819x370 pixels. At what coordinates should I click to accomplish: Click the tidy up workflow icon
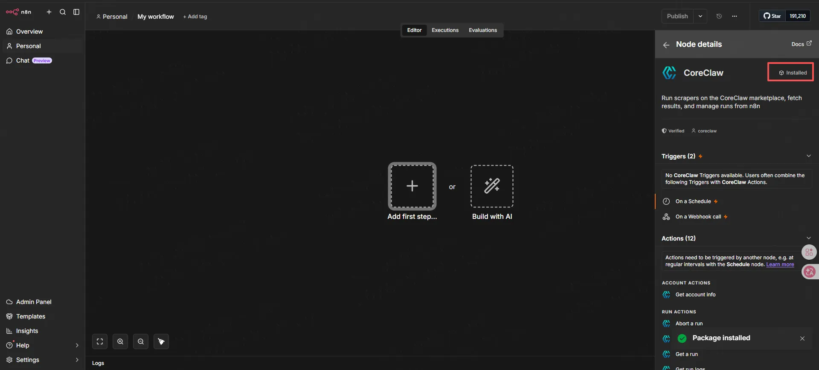click(161, 341)
